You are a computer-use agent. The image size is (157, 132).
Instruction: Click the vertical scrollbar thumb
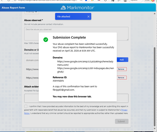pyautogui.click(x=154, y=87)
